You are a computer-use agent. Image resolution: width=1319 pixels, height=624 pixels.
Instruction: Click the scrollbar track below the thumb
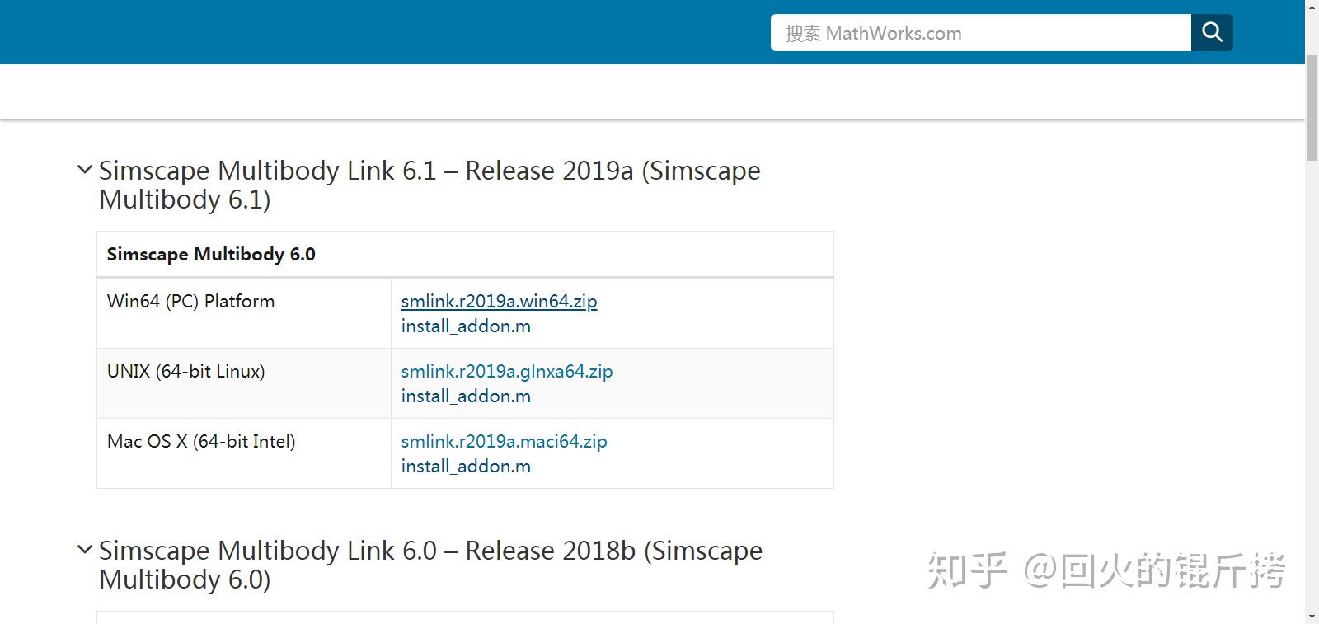(x=1312, y=371)
